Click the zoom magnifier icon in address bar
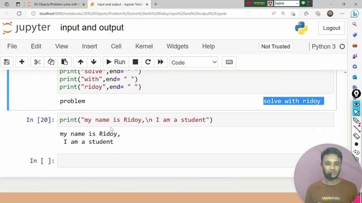The image size is (362, 203). click(x=283, y=14)
